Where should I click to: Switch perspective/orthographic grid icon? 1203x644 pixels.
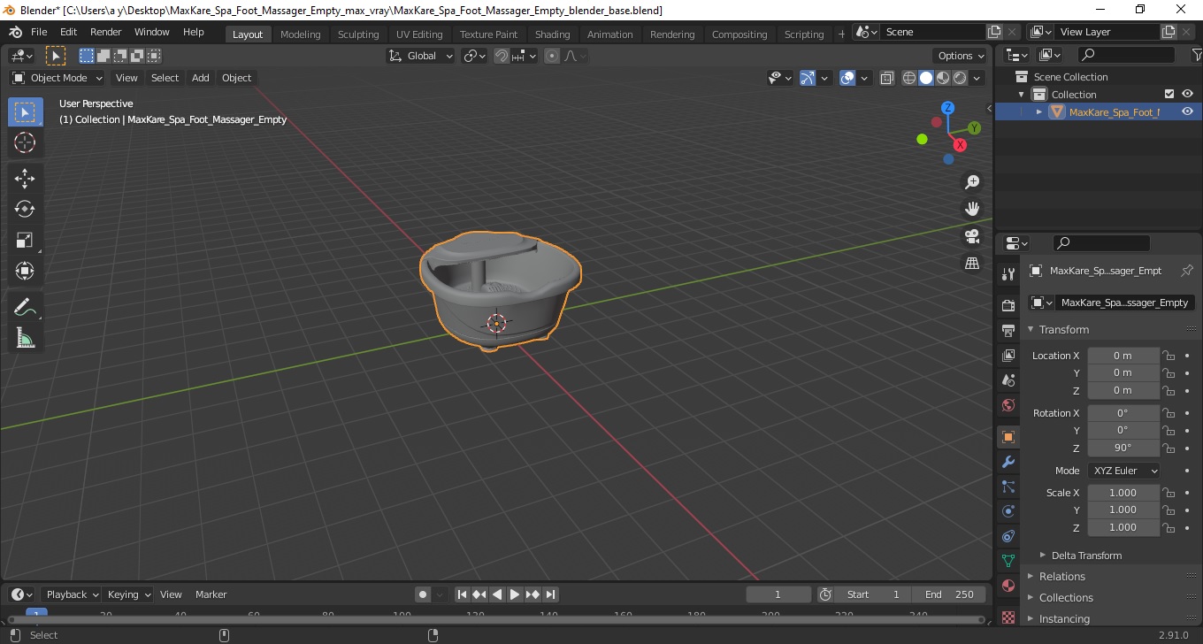972,263
